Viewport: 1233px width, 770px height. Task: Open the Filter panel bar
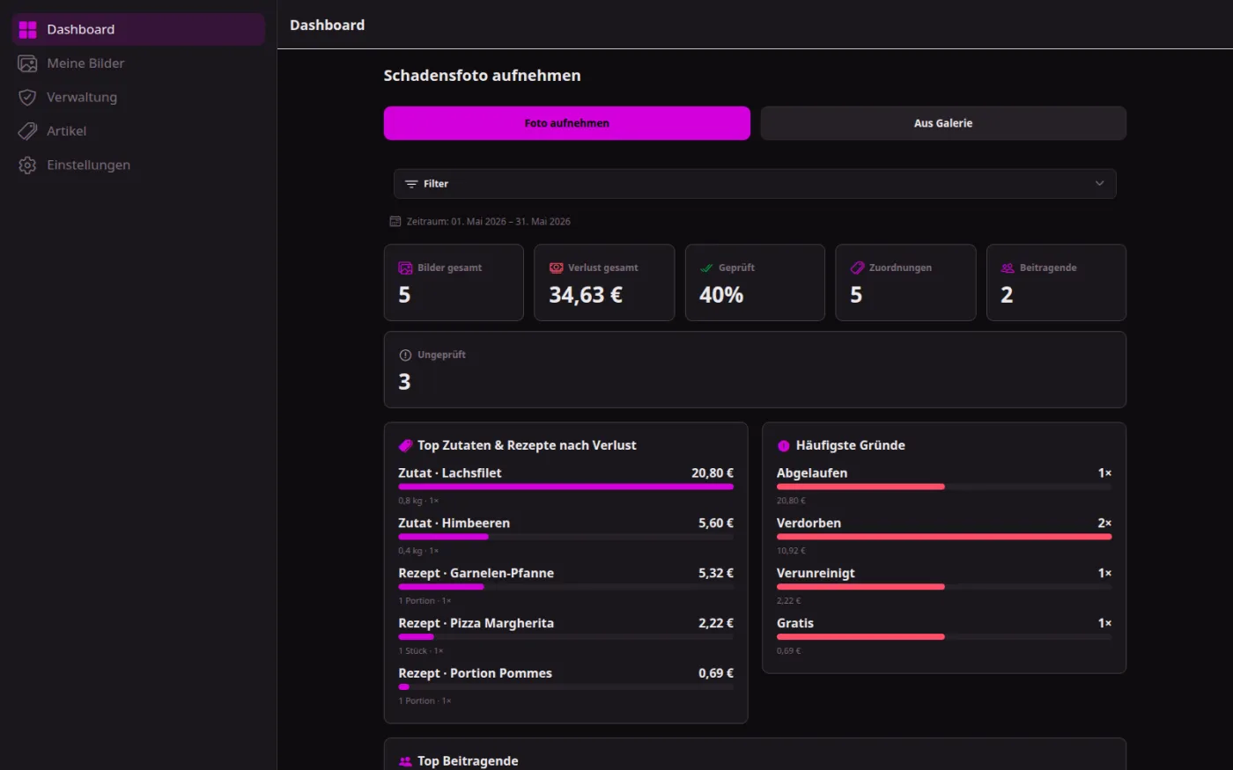(x=755, y=184)
